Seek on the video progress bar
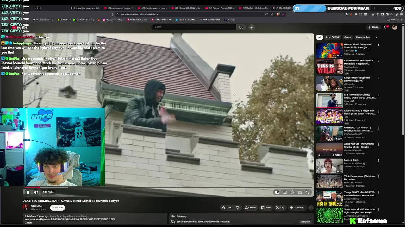Image resolution: width=405 pixels, height=227 pixels. tap(168, 187)
